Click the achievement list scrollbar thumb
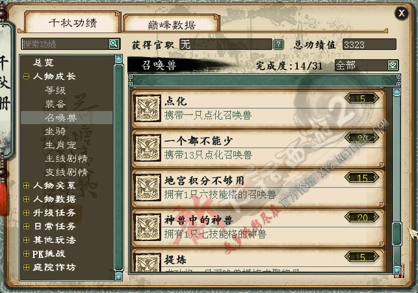Image resolution: width=418 pixels, height=293 pixels. (397, 234)
